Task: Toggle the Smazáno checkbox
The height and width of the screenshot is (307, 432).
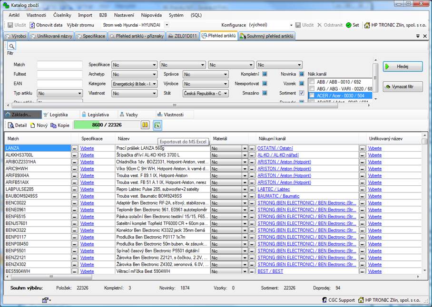Action: 265,93
